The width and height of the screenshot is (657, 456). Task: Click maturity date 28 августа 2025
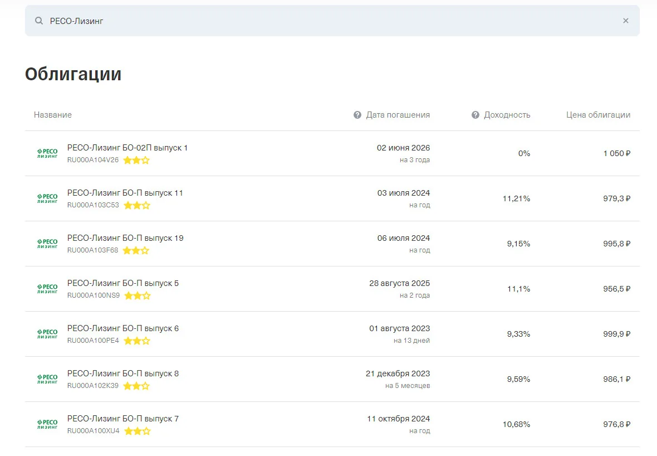[399, 283]
